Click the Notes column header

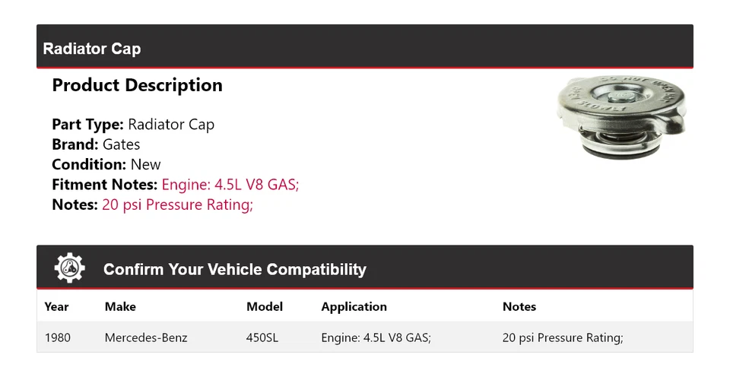coord(519,307)
